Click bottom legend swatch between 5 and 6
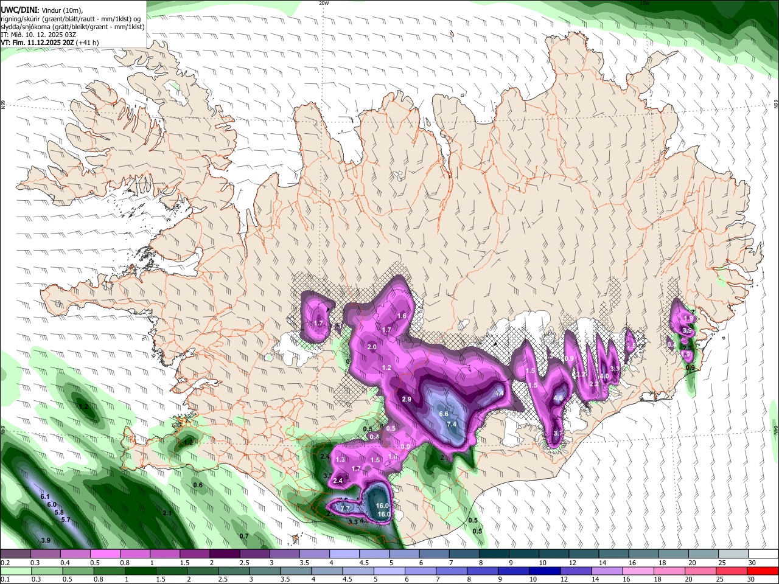This screenshot has width=779, height=584. pyautogui.click(x=389, y=571)
